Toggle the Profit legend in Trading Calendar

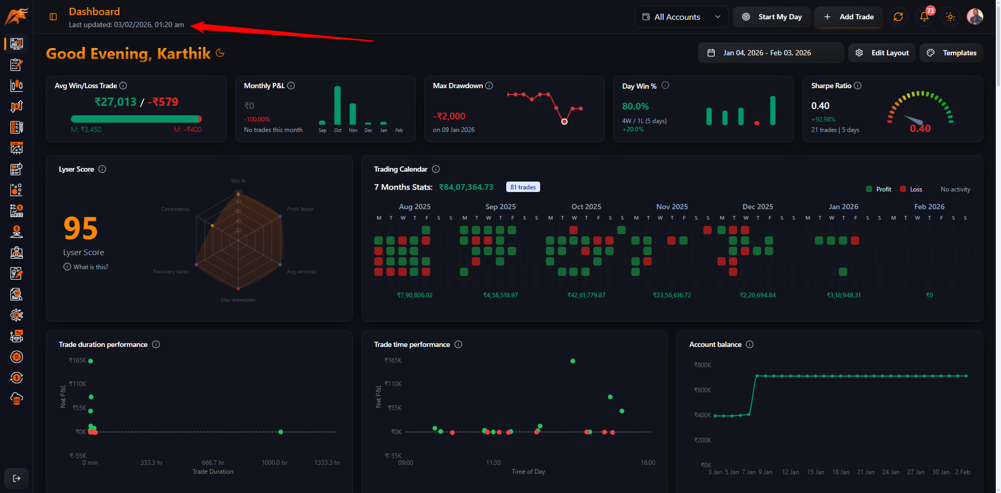pyautogui.click(x=878, y=189)
